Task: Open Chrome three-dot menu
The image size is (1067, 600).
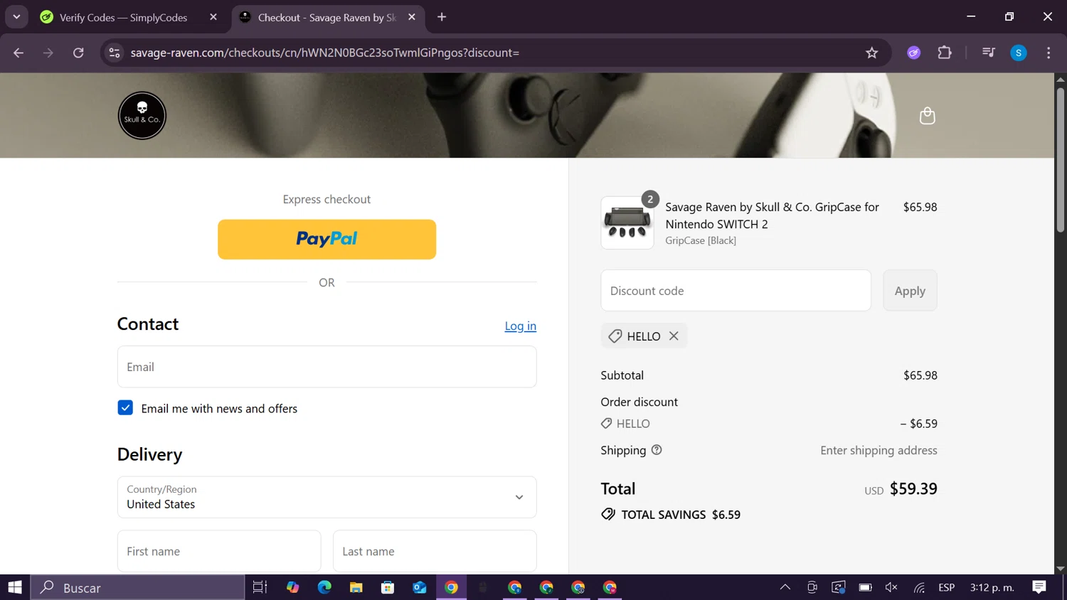Action: pos(1049,53)
